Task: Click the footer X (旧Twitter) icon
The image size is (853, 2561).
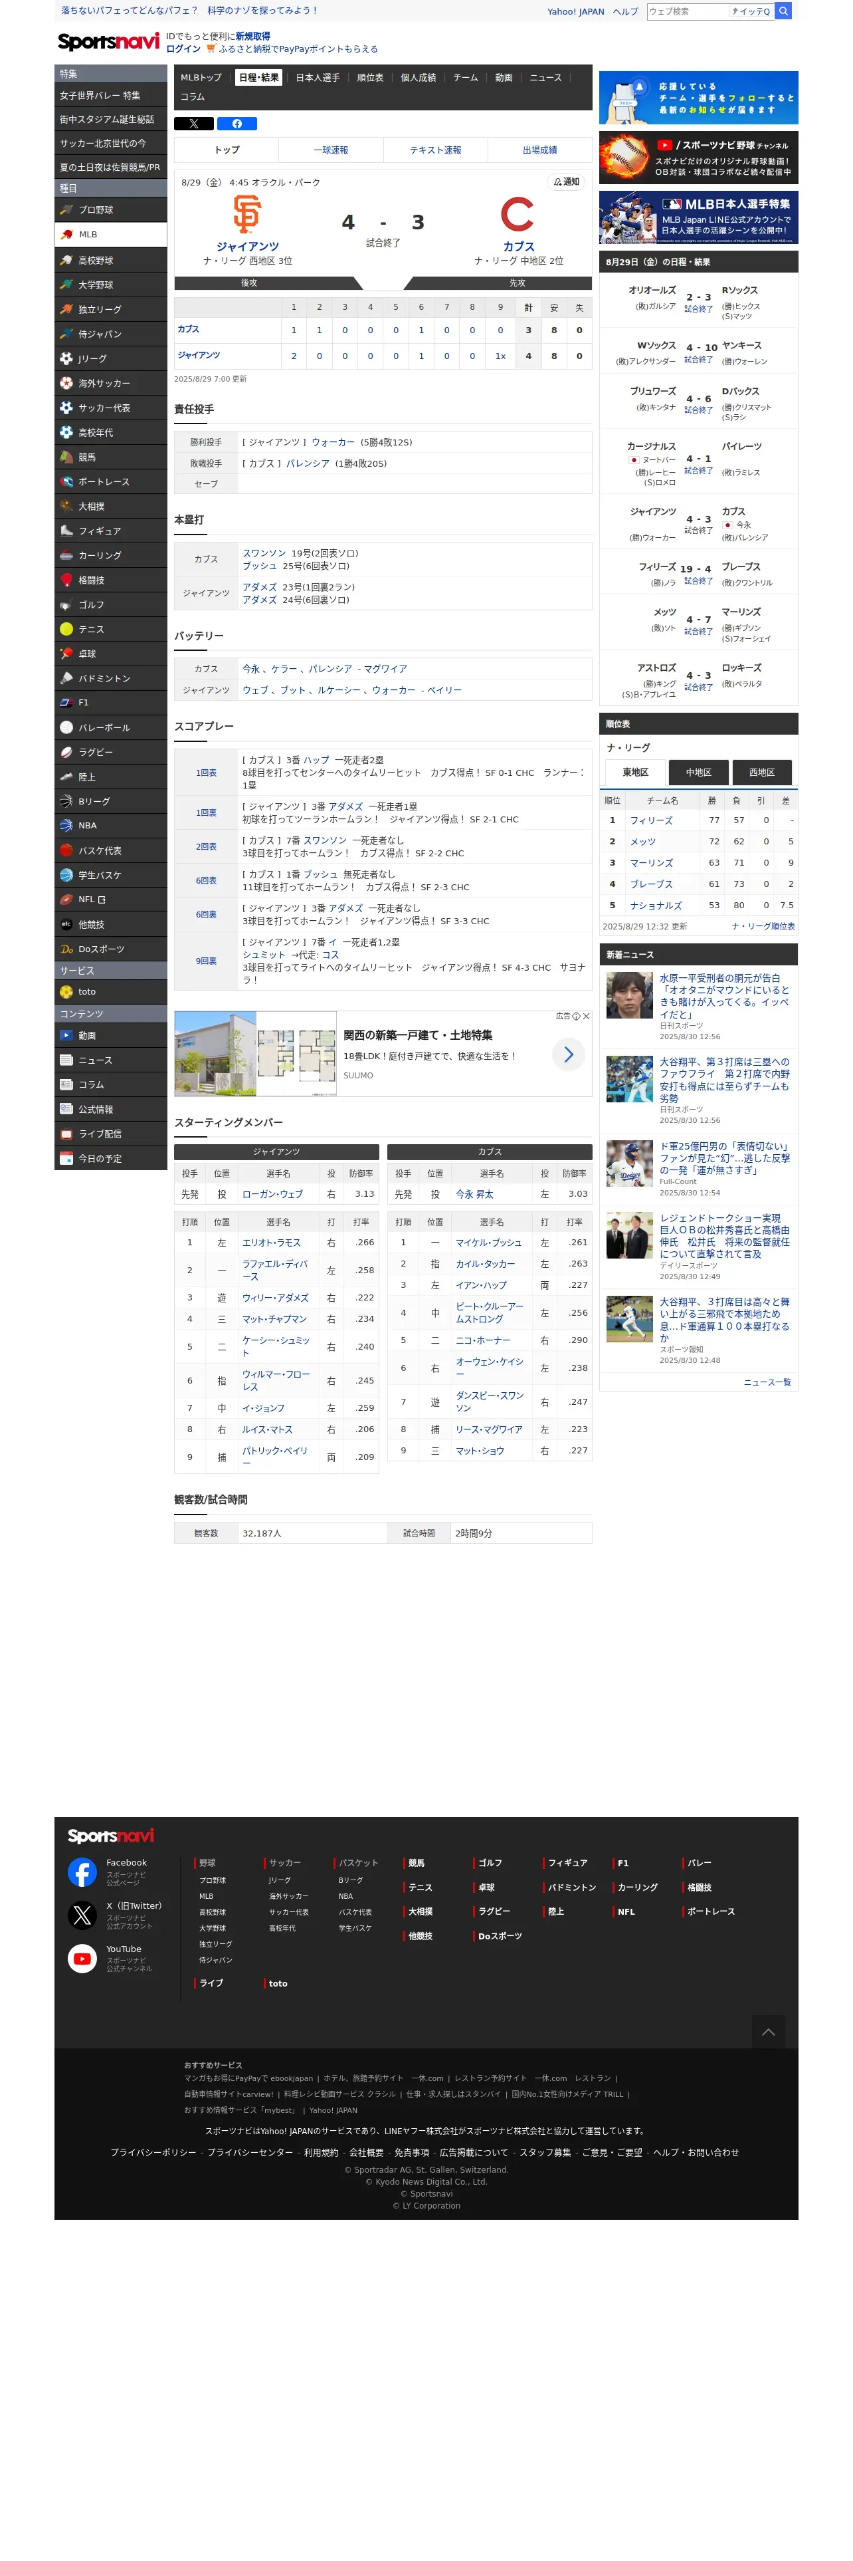Action: point(82,1915)
